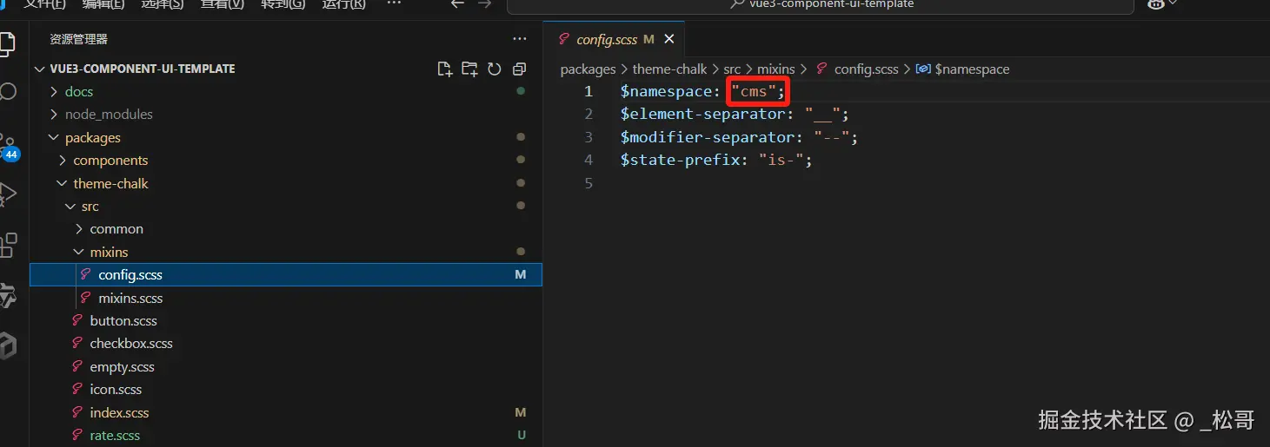Click the $modifier-separator line of code
This screenshot has height=447, width=1270.
click(739, 137)
